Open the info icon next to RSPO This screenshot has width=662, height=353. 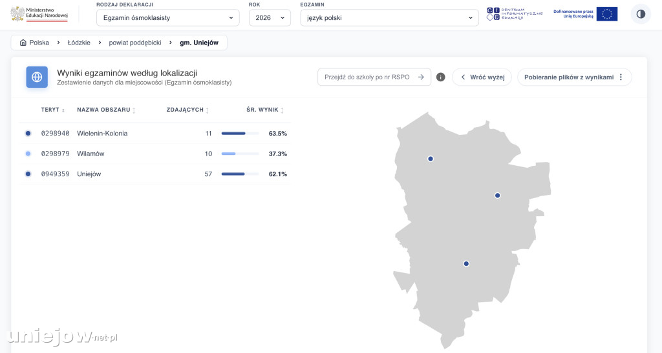(440, 77)
